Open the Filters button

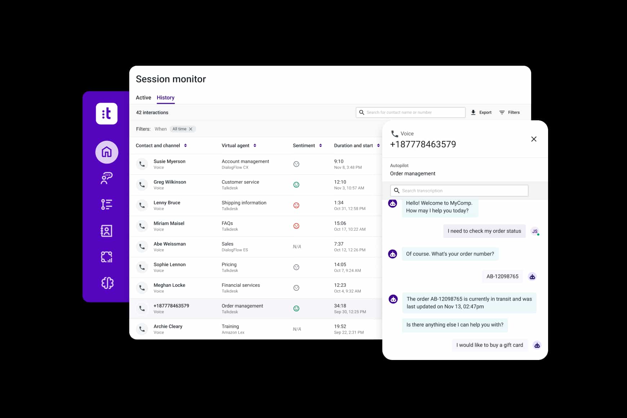click(510, 112)
